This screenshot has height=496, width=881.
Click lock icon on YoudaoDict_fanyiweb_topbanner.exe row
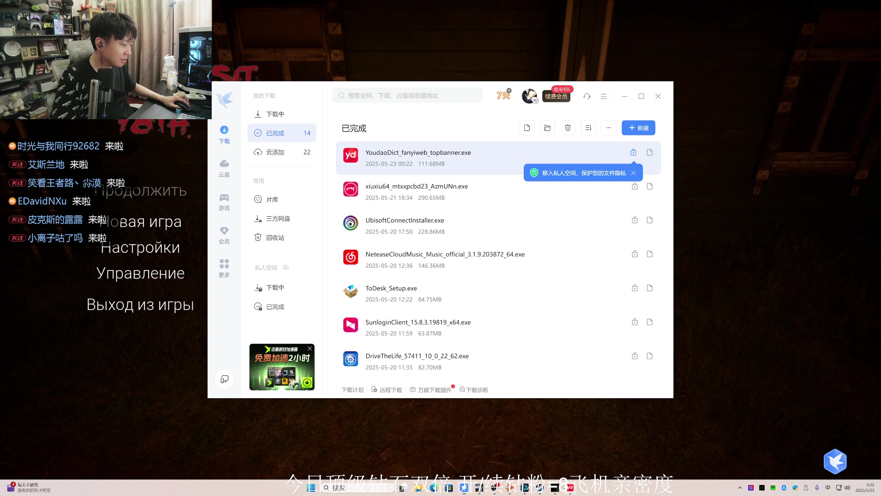[633, 152]
